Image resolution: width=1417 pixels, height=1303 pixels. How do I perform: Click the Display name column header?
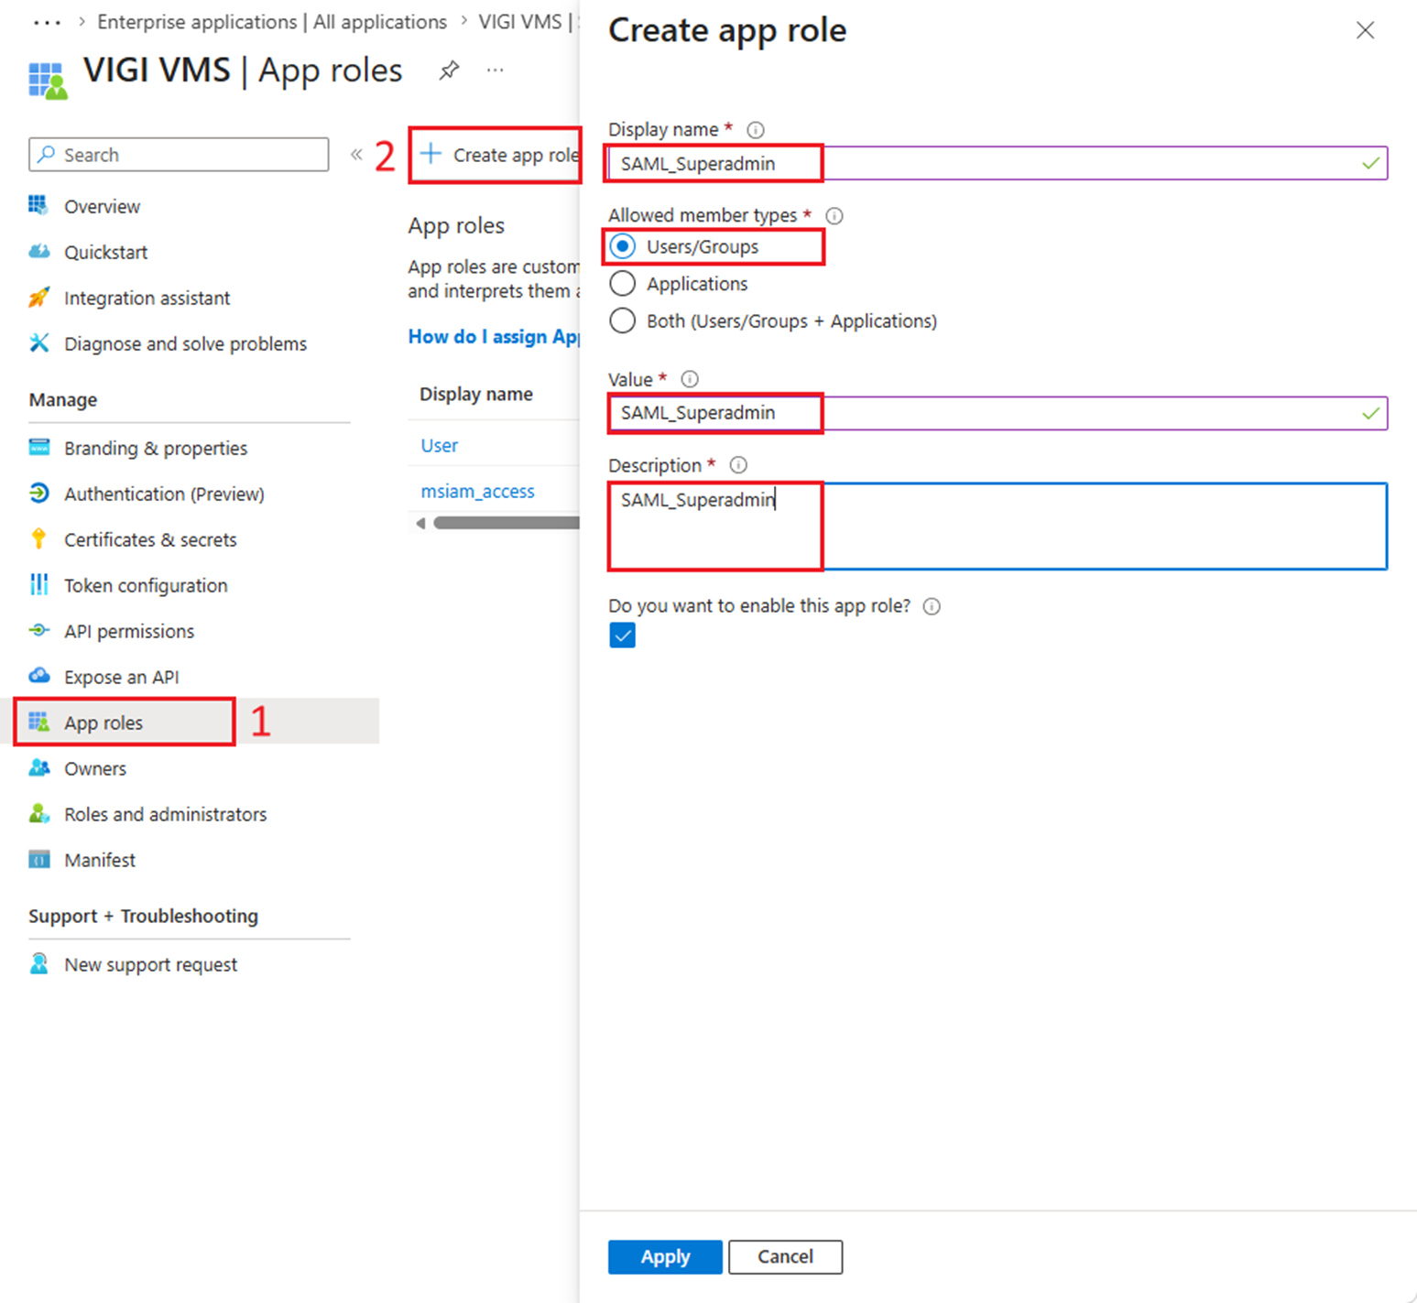pos(476,394)
